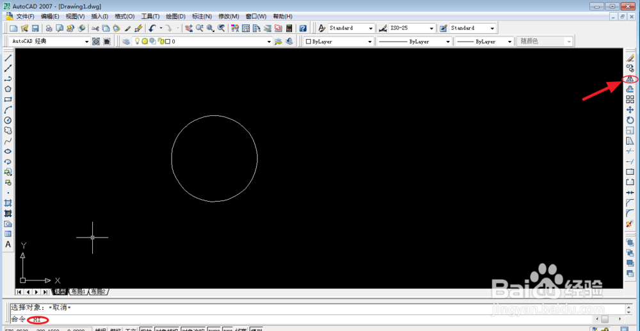This screenshot has width=640, height=331.
Task: Select the Offset tool
Action: pos(630,90)
